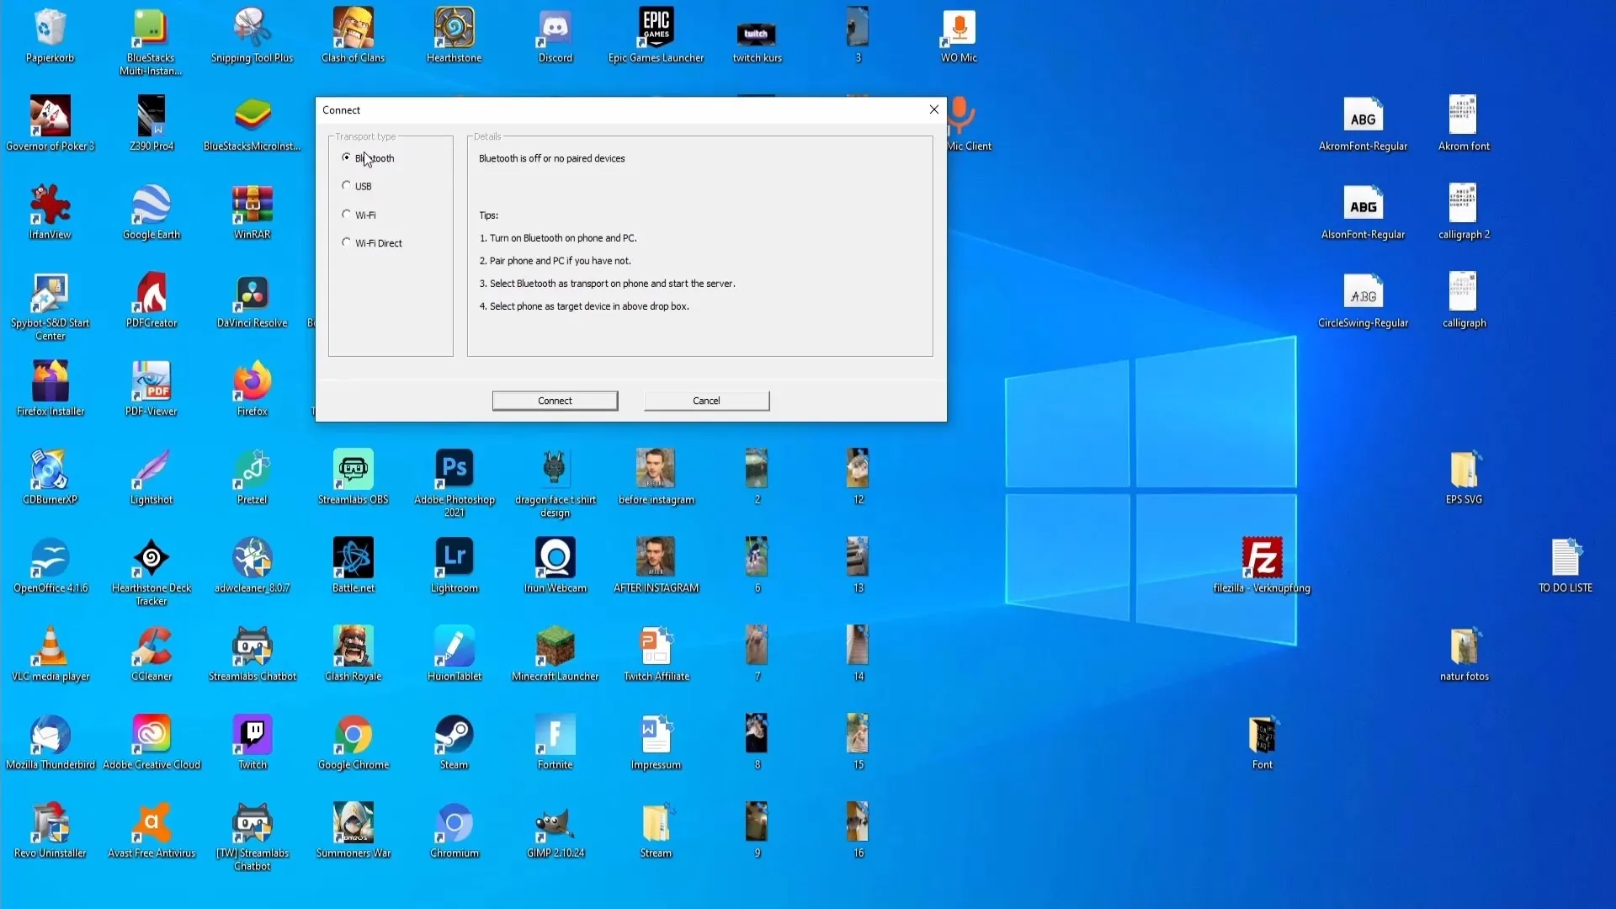Open Z390 Pro4 document icon
This screenshot has width=1616, height=909.
tap(151, 124)
